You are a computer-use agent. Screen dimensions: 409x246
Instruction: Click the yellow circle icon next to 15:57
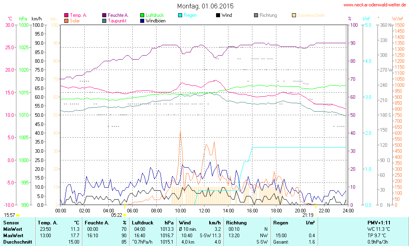tap(18, 216)
